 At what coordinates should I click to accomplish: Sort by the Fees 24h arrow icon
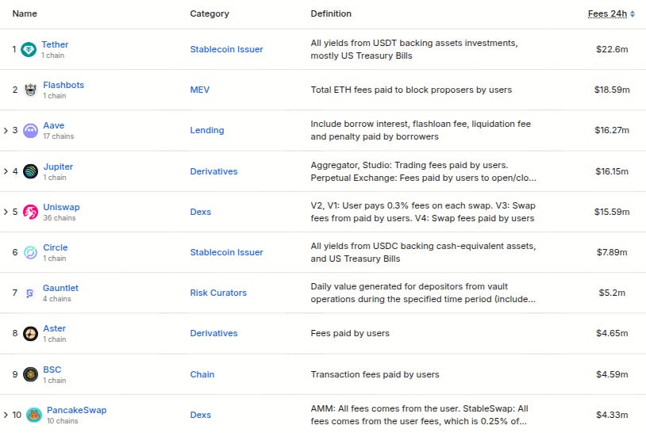(x=633, y=14)
